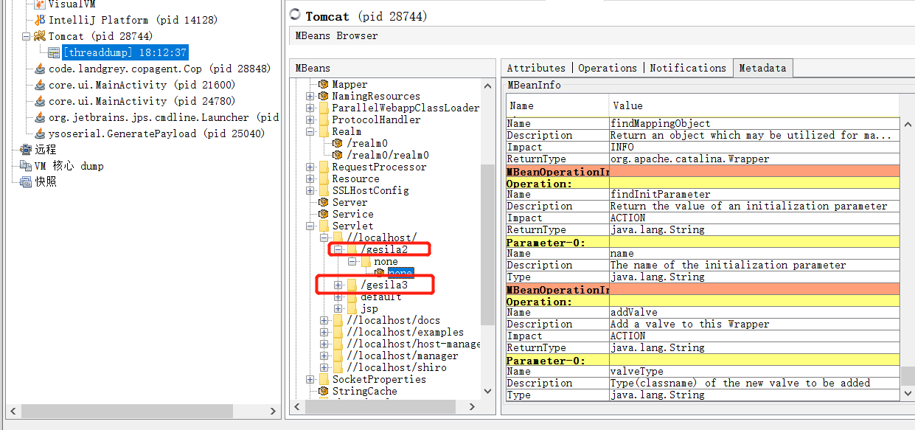Click the /realm0/realm0 MBean icon

[338, 155]
